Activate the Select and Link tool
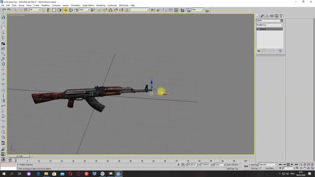This screenshot has height=177, width=315. pos(15,10)
